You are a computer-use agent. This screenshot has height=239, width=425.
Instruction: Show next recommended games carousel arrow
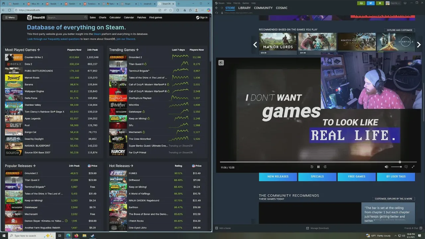point(419,45)
